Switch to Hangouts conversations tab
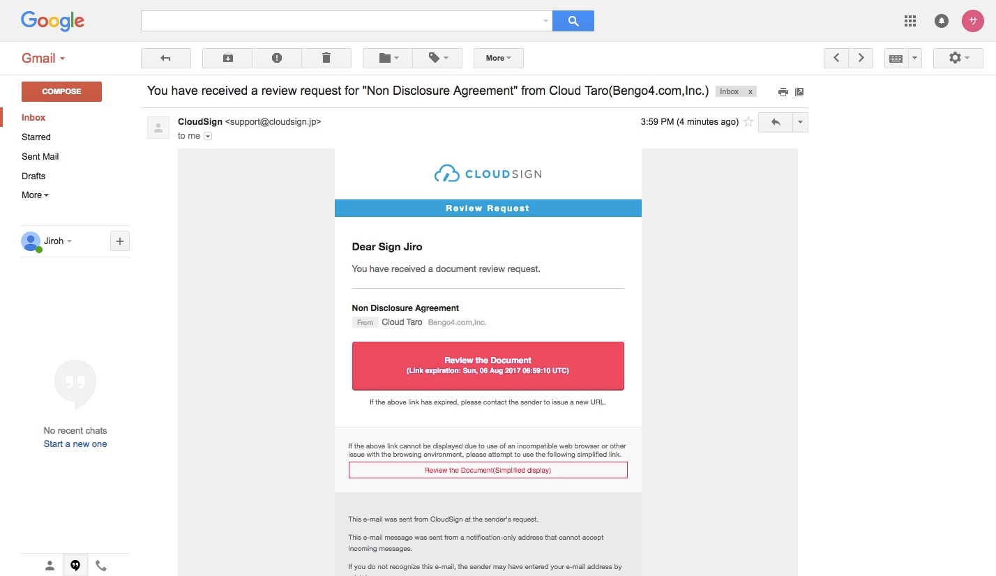996x576 pixels. tap(75, 566)
